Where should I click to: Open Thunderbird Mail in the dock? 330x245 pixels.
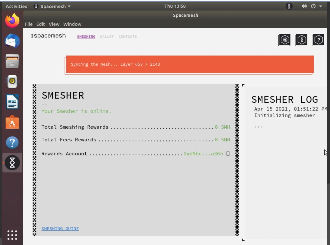(x=12, y=41)
